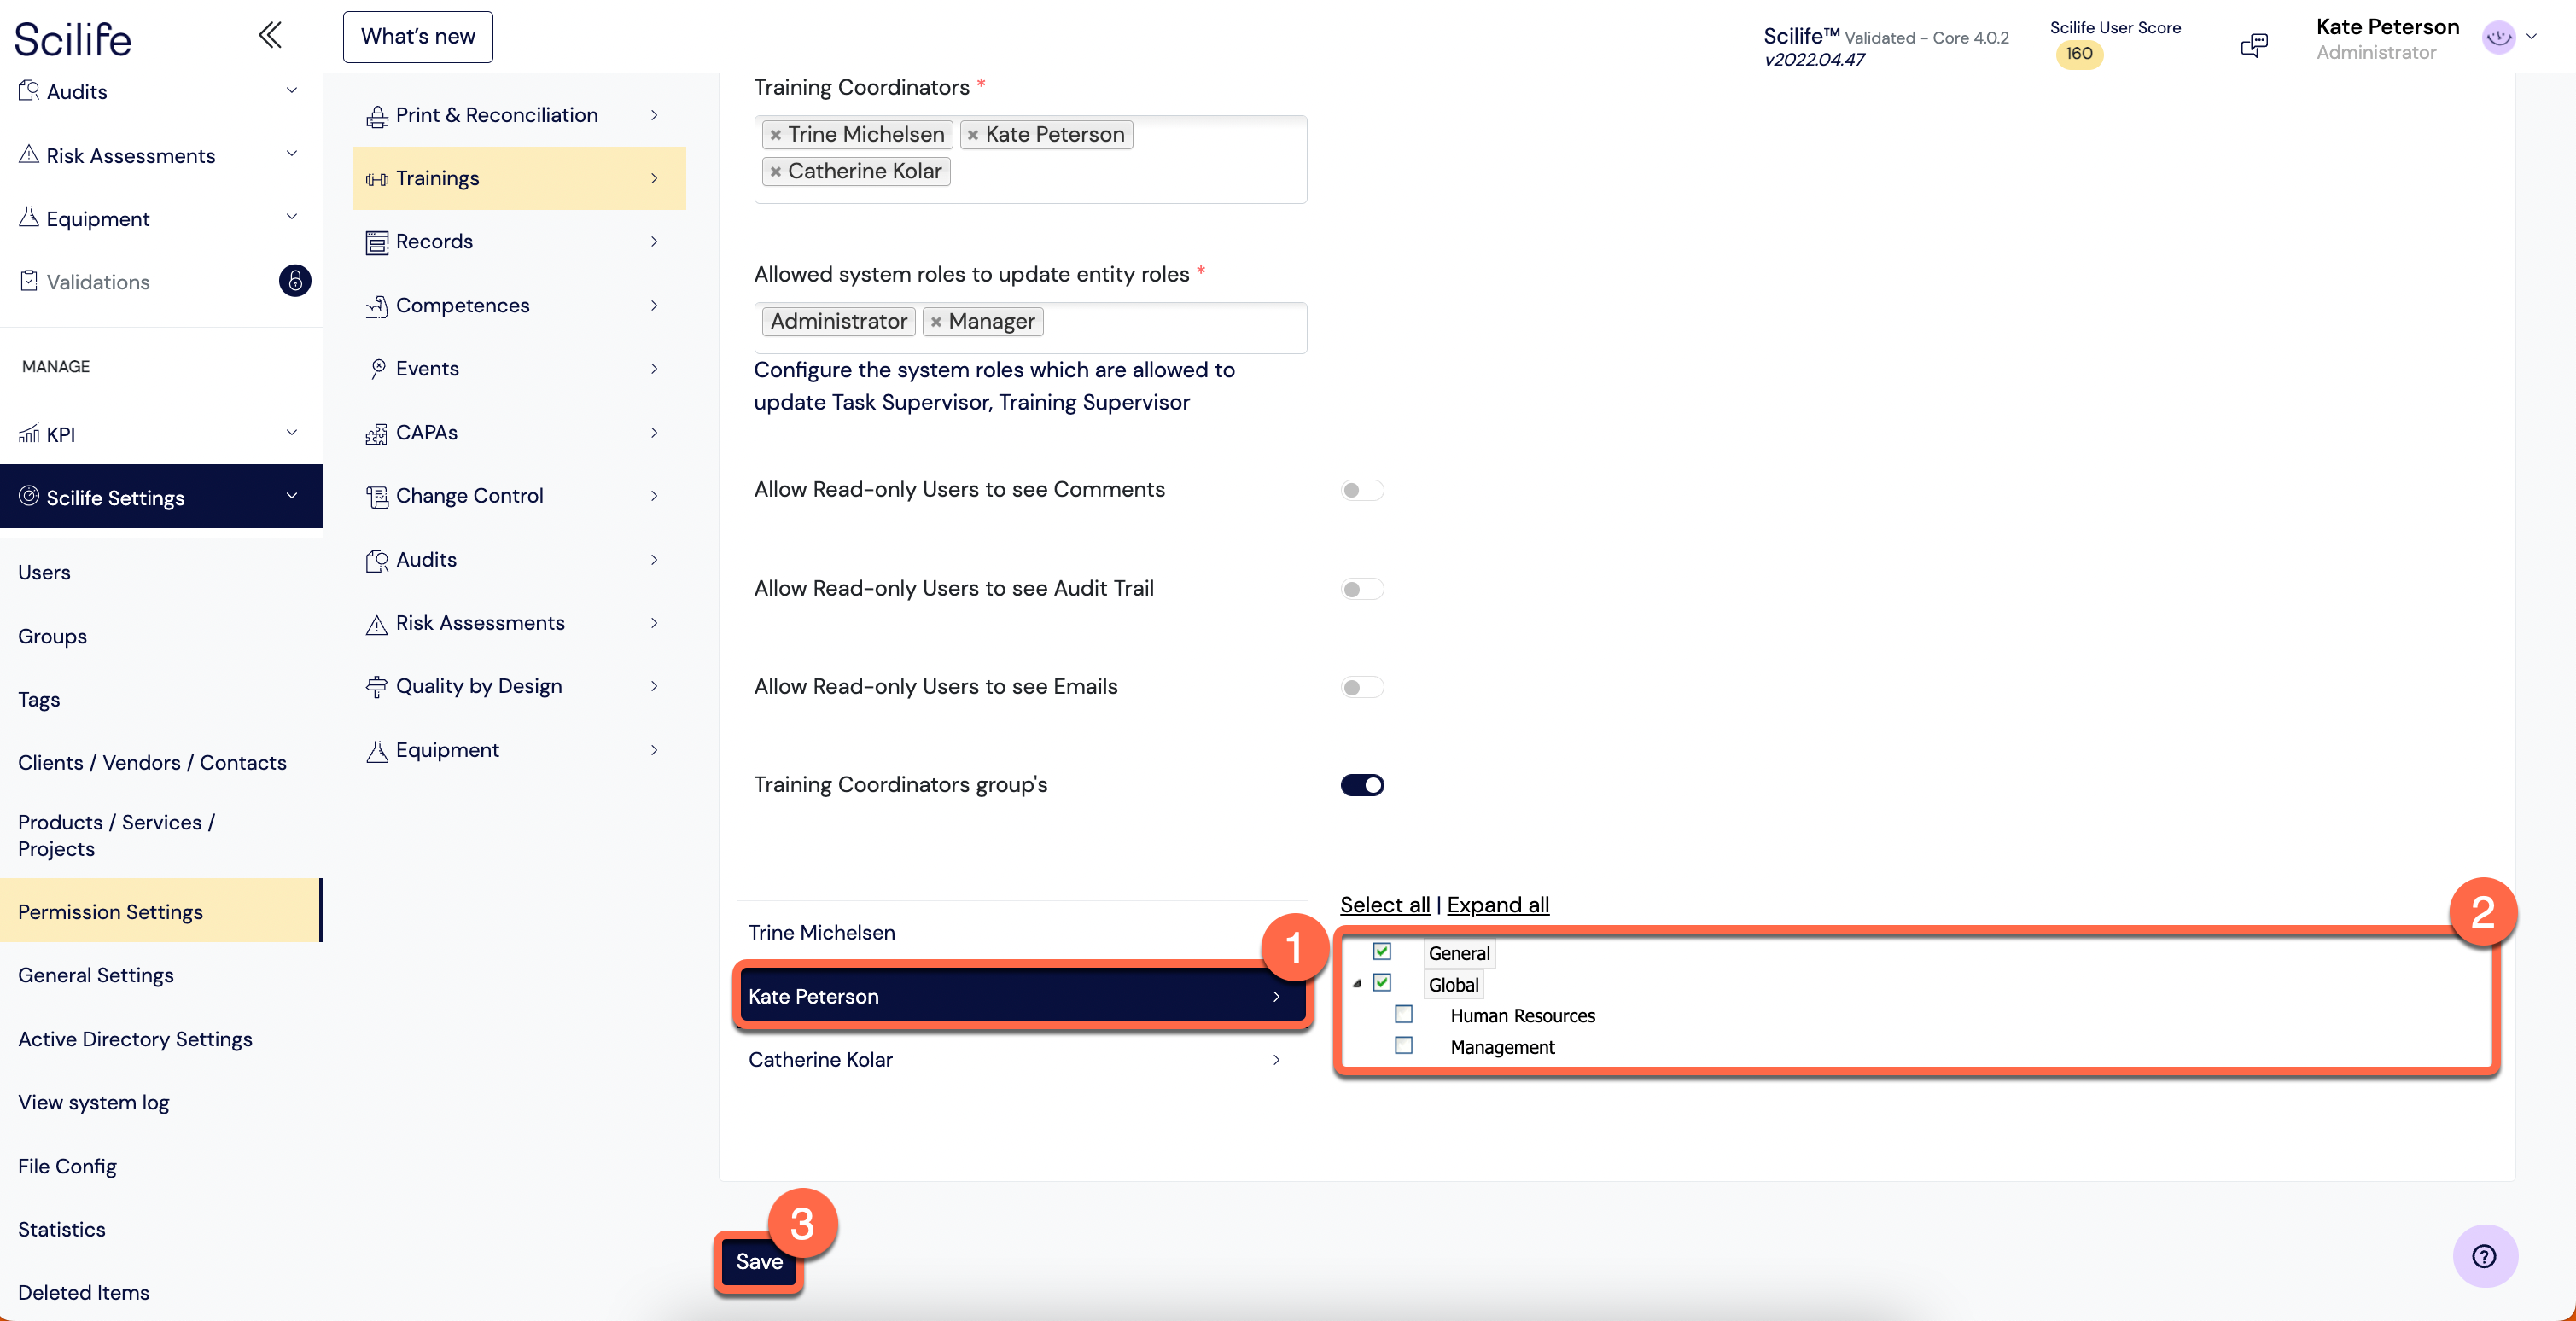2576x1321 pixels.
Task: Click the Events pin icon
Action: (377, 369)
